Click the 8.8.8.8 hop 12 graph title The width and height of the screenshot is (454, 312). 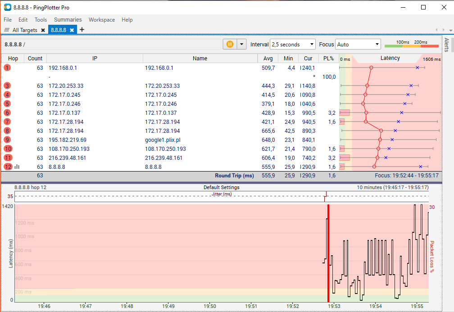pyautogui.click(x=31, y=187)
